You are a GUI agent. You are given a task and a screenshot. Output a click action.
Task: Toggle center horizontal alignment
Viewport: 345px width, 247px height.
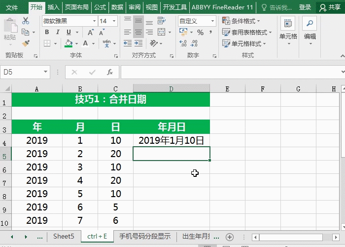(139, 33)
